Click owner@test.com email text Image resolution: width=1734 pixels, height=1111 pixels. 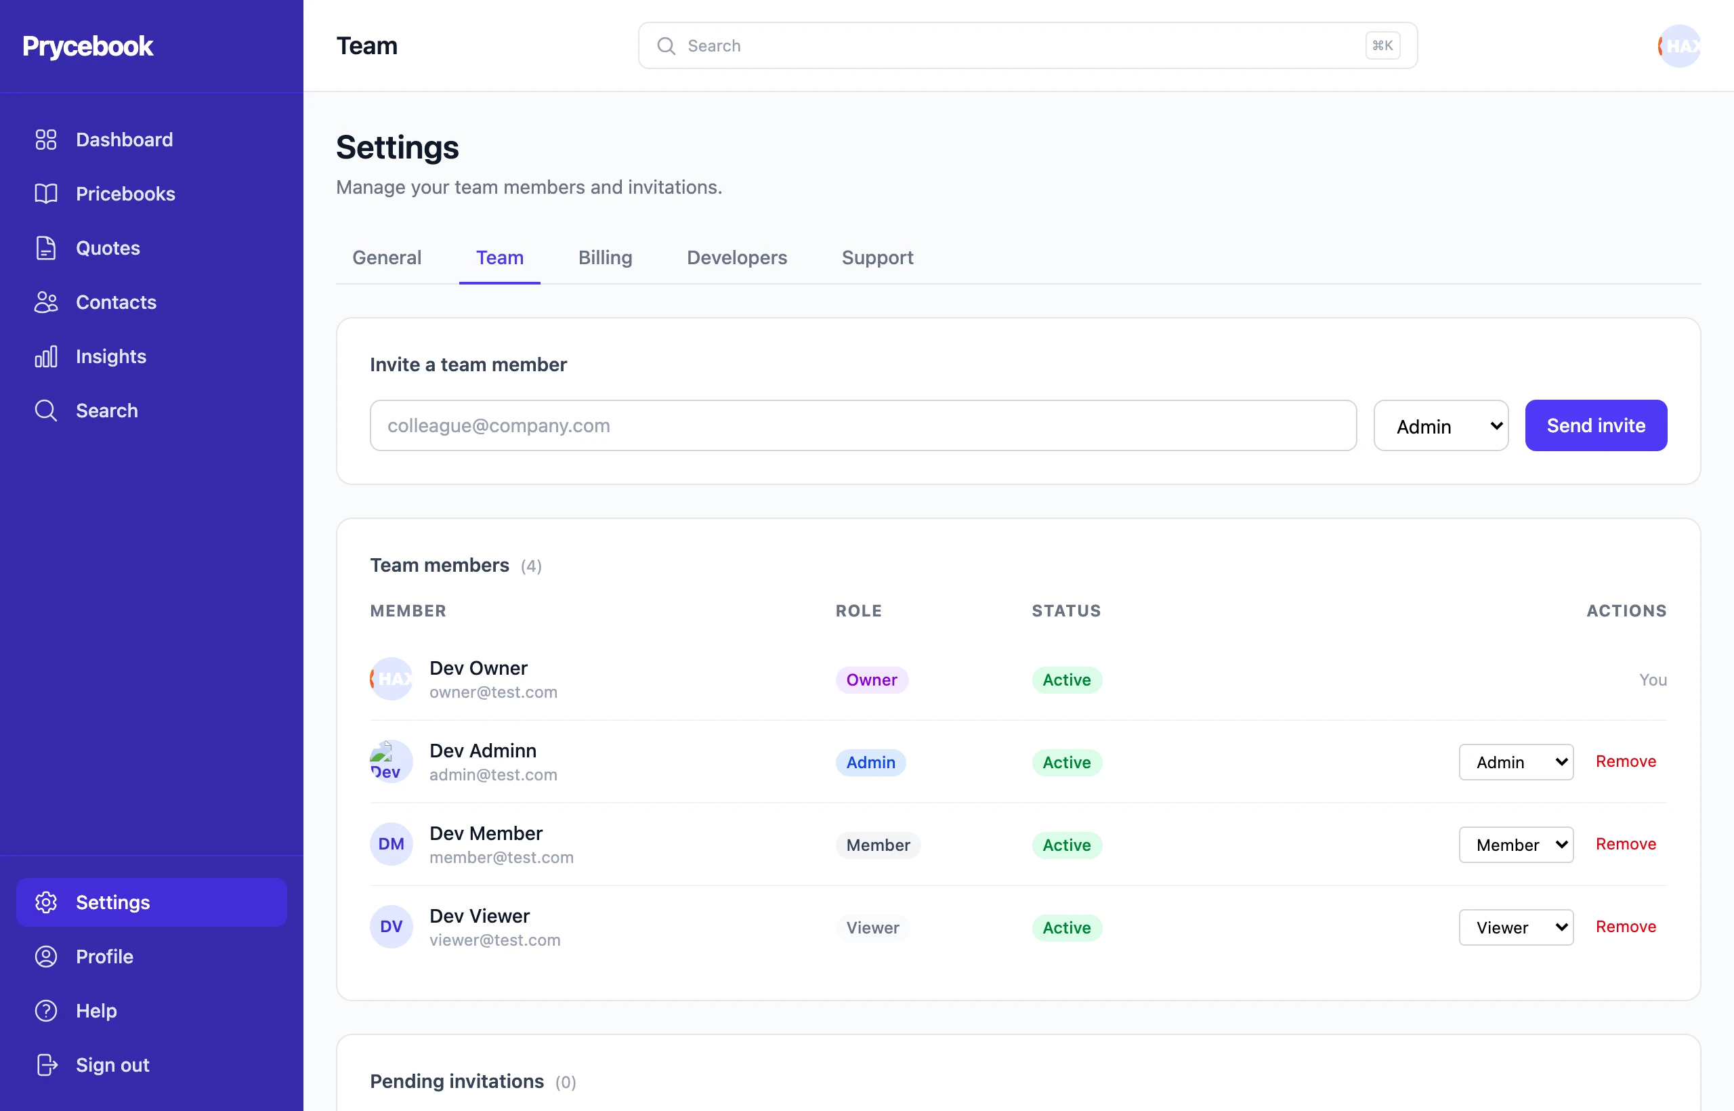click(x=493, y=692)
